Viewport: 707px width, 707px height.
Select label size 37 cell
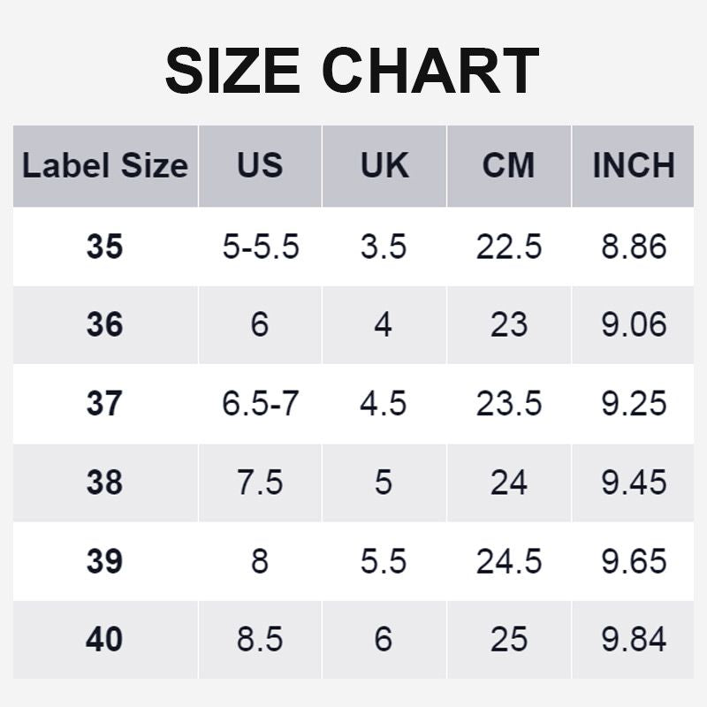tap(105, 404)
